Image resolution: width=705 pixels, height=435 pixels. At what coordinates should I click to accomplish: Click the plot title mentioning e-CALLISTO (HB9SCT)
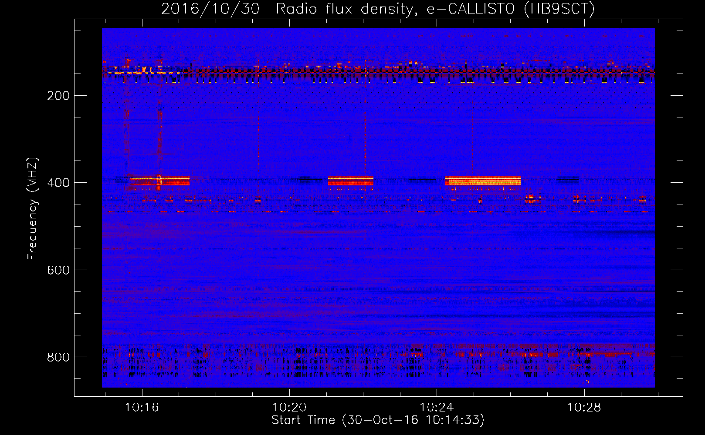point(378,9)
